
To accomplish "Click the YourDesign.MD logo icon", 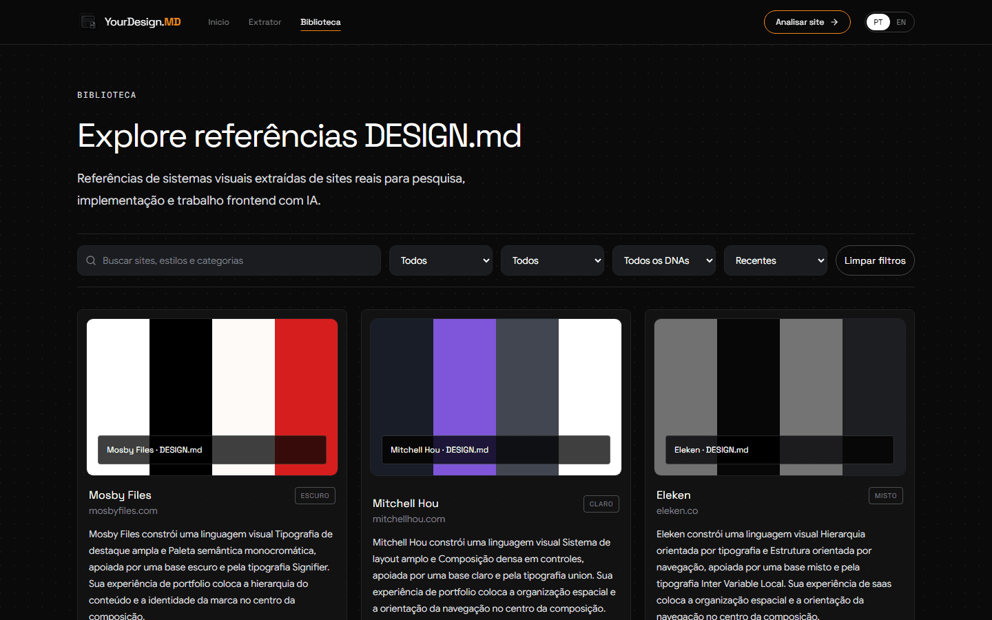I will tap(88, 22).
